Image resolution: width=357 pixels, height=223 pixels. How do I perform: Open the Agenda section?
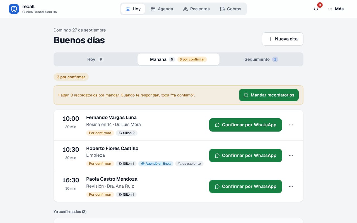(162, 9)
